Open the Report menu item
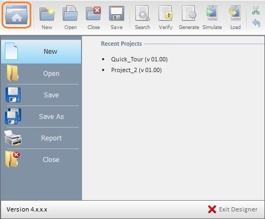265x219 pixels. [x=41, y=138]
